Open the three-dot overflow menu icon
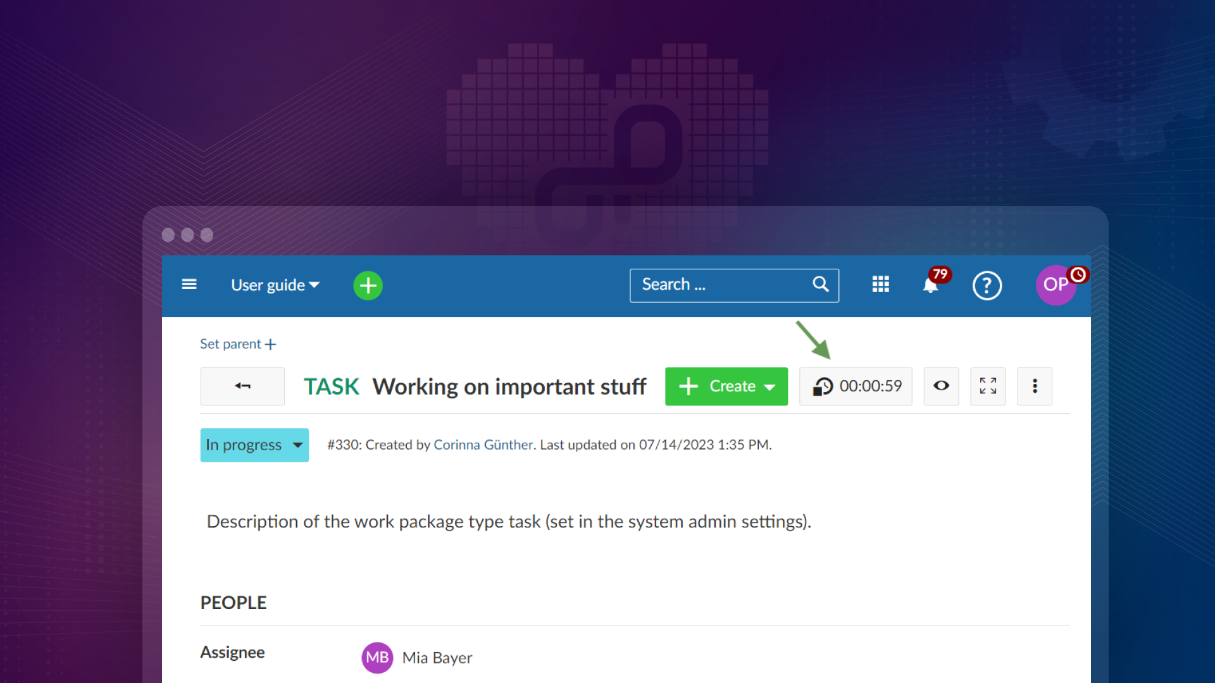This screenshot has height=683, width=1215. [x=1035, y=385]
